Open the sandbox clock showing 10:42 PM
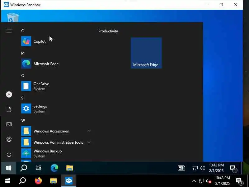 click(x=216, y=168)
